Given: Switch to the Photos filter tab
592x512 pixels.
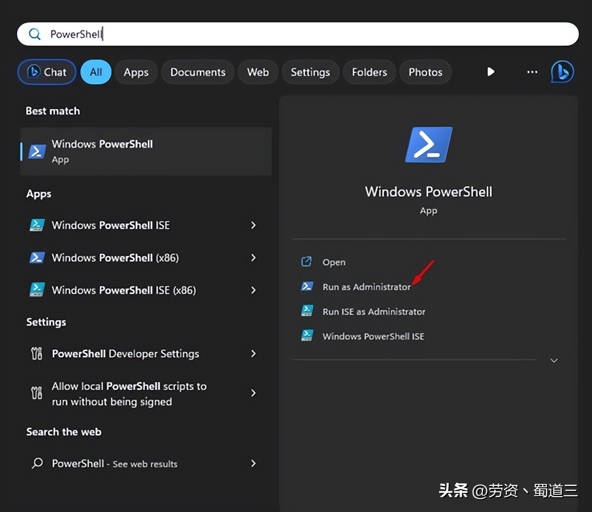Looking at the screenshot, I should tap(425, 72).
